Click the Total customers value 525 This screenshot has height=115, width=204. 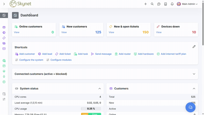193,97
